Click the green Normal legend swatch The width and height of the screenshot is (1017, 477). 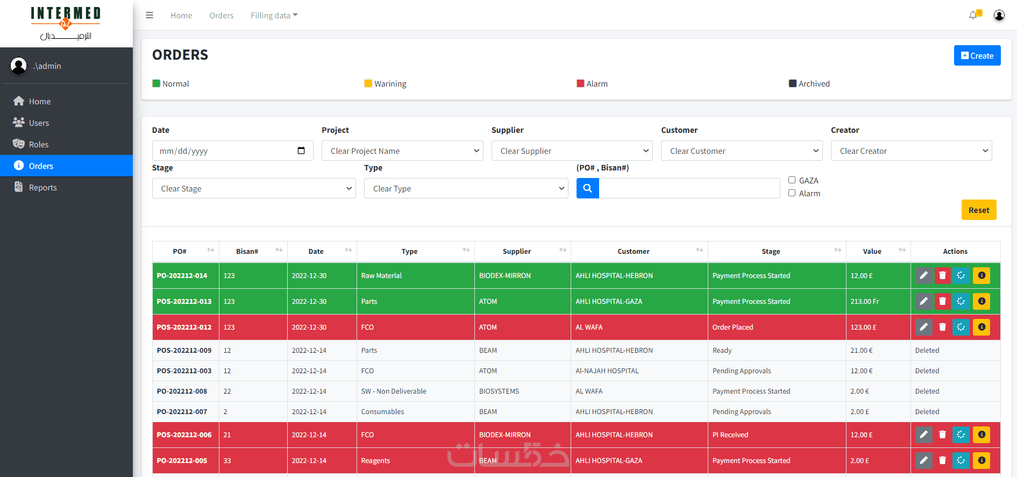point(157,83)
